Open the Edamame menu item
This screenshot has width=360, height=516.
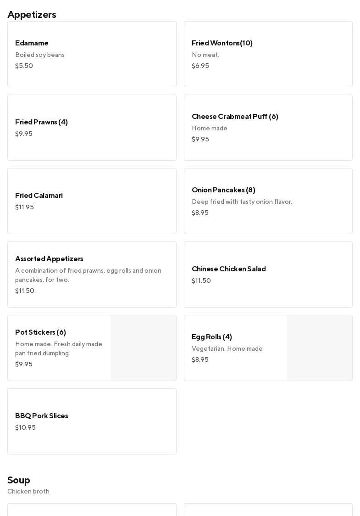(x=92, y=54)
